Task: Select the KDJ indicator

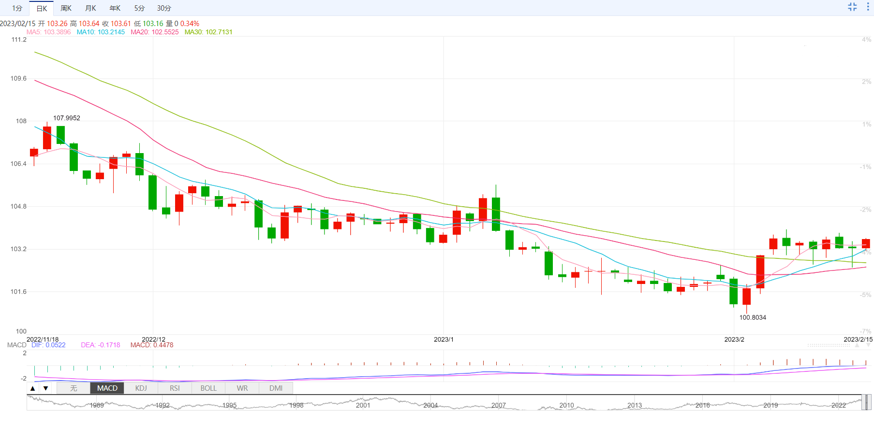Action: pos(141,388)
